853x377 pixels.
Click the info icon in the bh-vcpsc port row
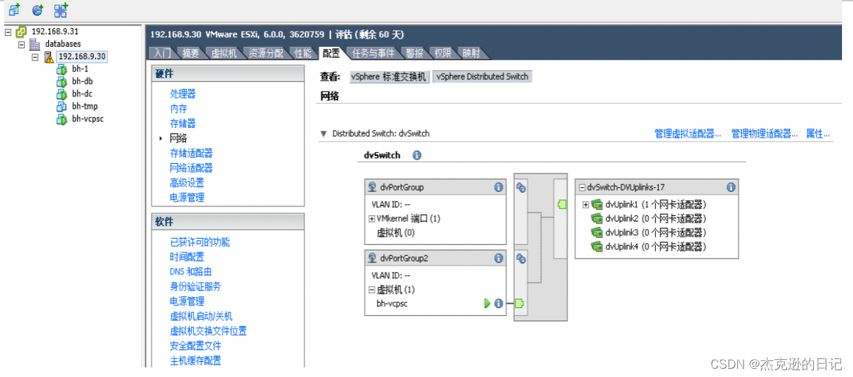pyautogui.click(x=498, y=303)
